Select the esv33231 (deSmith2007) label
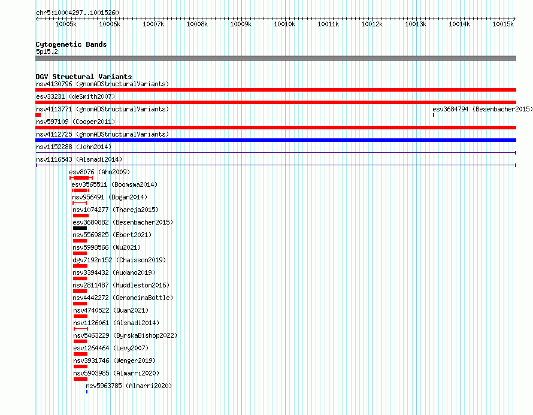The height and width of the screenshot is (415, 533). (x=75, y=96)
